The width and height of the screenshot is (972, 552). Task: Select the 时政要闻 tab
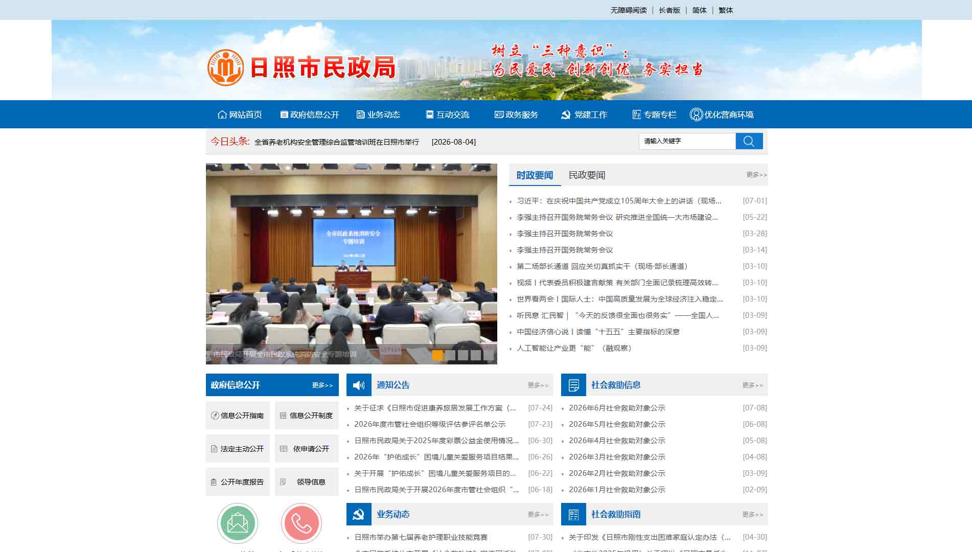pos(535,175)
